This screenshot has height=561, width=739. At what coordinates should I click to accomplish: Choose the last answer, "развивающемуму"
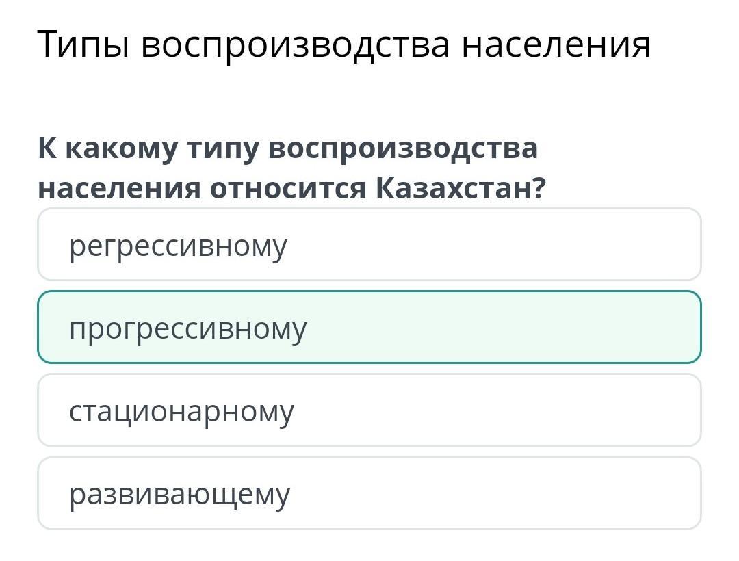click(x=369, y=493)
